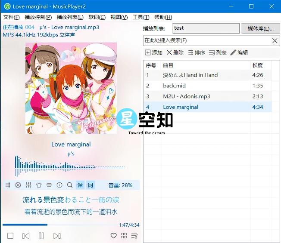The width and height of the screenshot is (281, 243).
Task: Open the 歌词(C) menu
Action: 97,17
